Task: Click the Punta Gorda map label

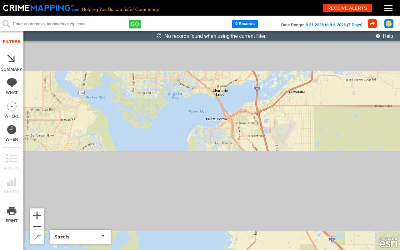Action: (216, 119)
